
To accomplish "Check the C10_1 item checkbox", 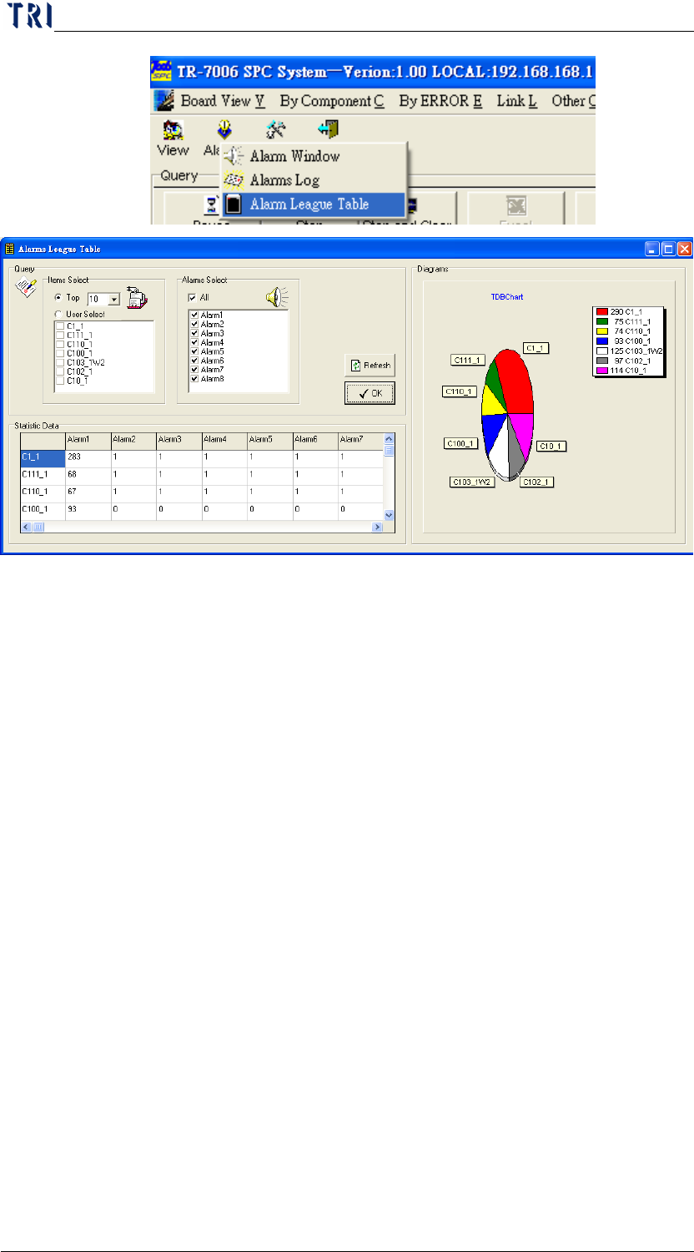I will click(x=60, y=381).
